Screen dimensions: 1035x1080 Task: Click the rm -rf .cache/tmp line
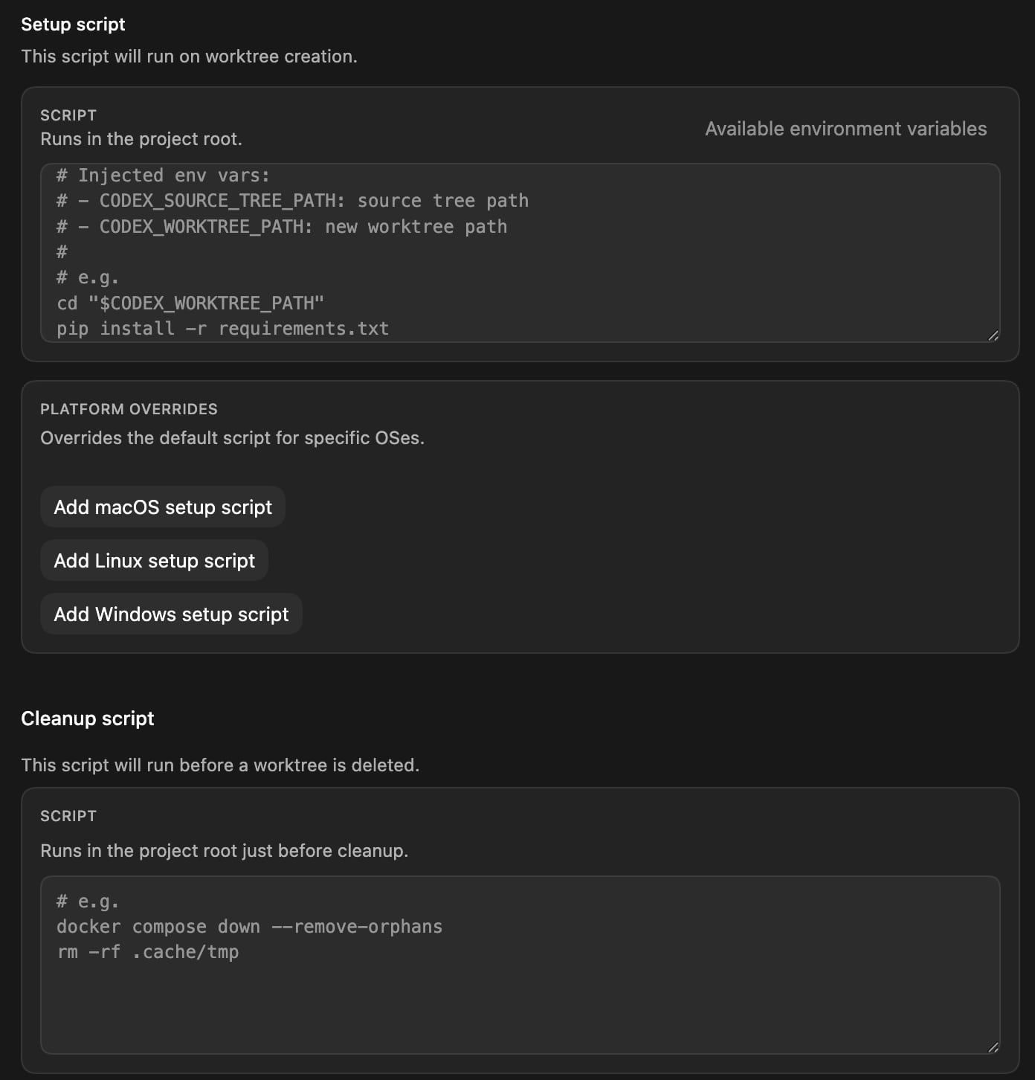[x=149, y=951]
